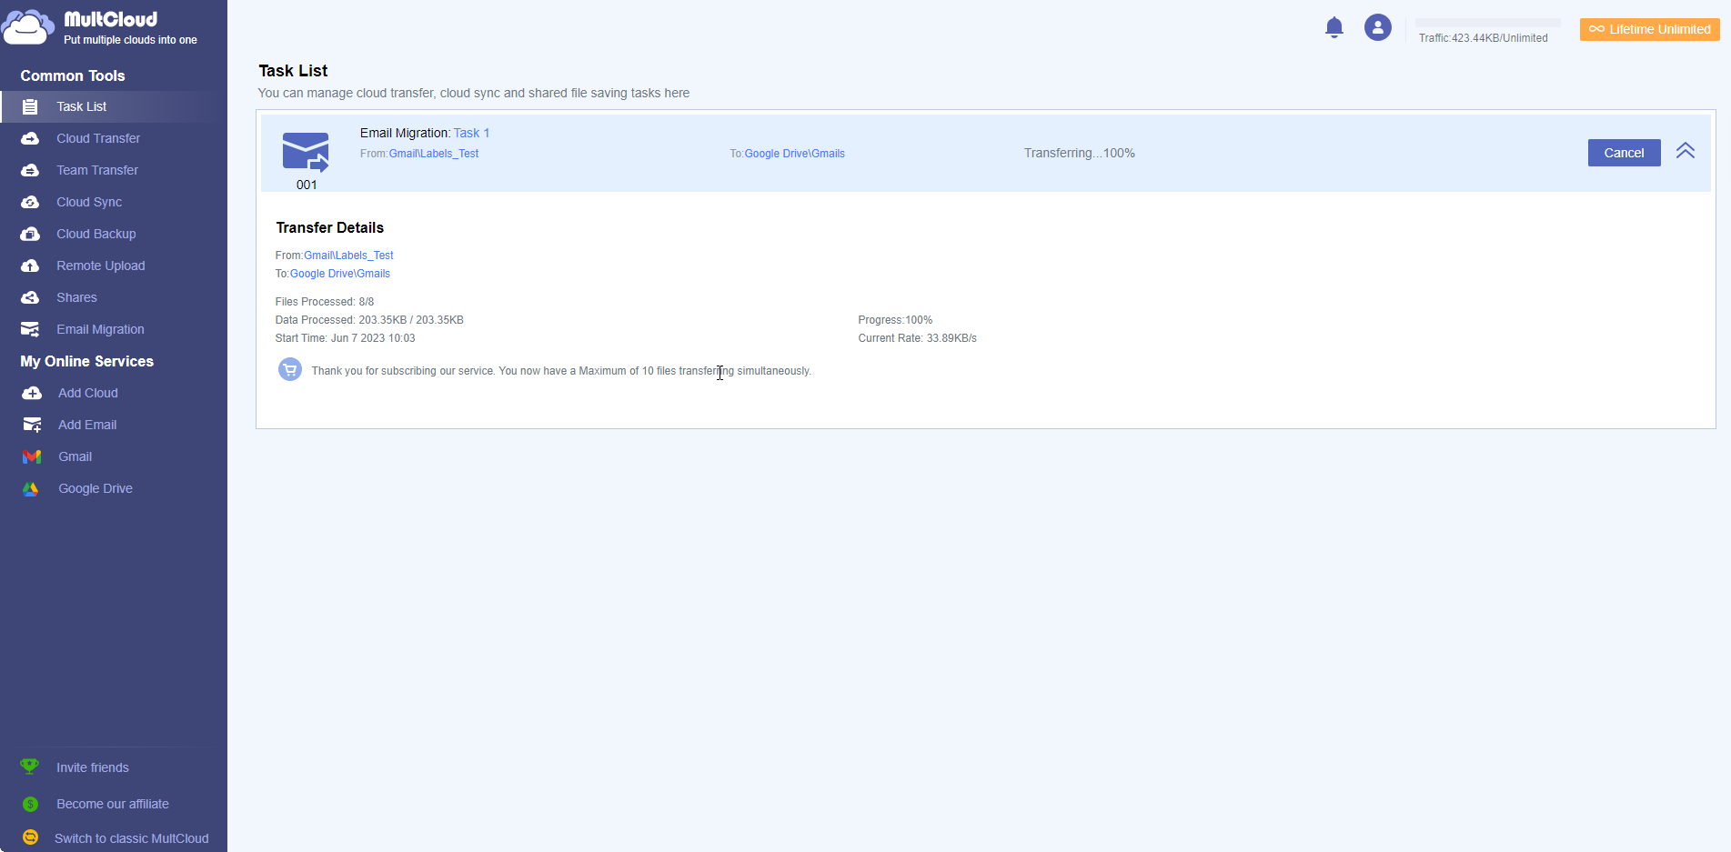The height and width of the screenshot is (852, 1731).
Task: Click the Add Email envelope icon
Action: [32, 425]
